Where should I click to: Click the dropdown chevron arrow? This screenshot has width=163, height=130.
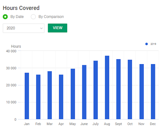41,28
